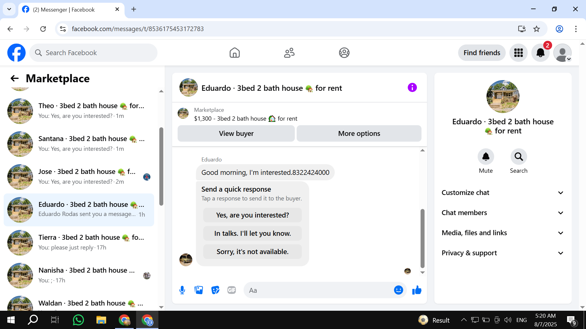586x329 pixels.
Task: Attach a photo or file
Action: pyautogui.click(x=199, y=290)
